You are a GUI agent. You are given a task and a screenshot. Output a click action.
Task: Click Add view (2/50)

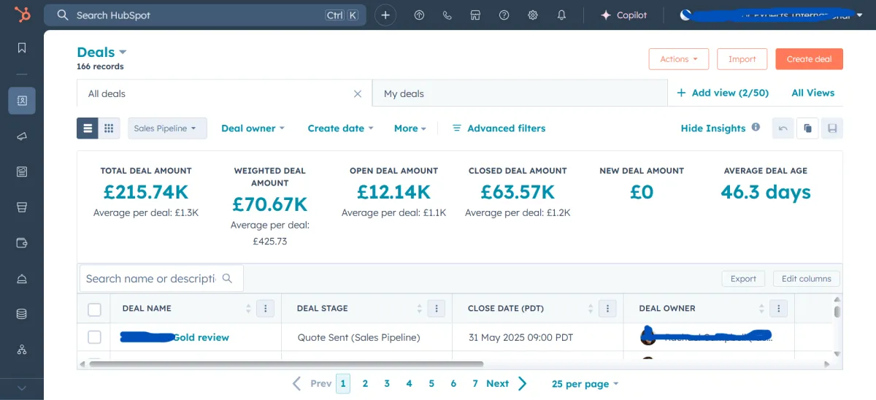[x=723, y=93]
